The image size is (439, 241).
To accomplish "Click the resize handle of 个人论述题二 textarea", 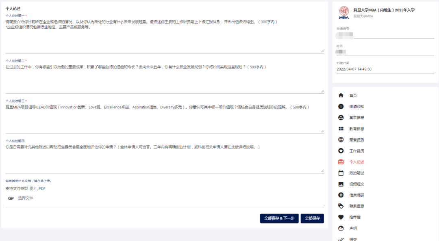I will pyautogui.click(x=322, y=91).
